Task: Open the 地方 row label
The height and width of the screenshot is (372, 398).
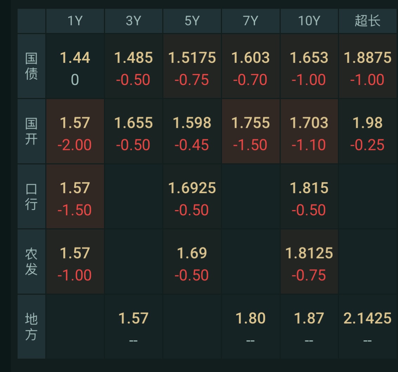Action: [31, 326]
